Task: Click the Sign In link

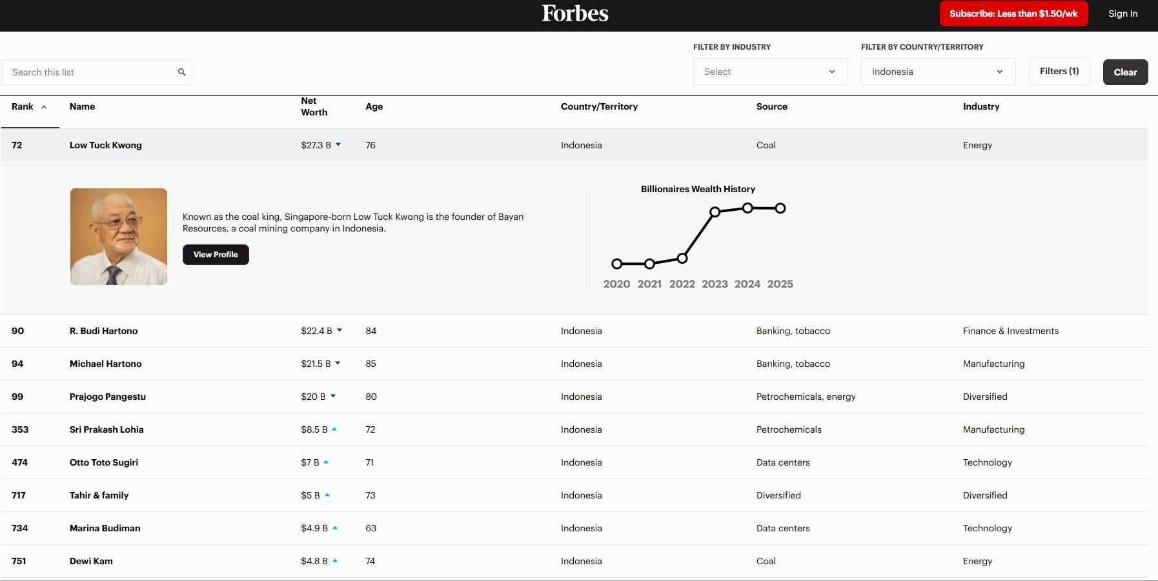Action: (x=1122, y=14)
